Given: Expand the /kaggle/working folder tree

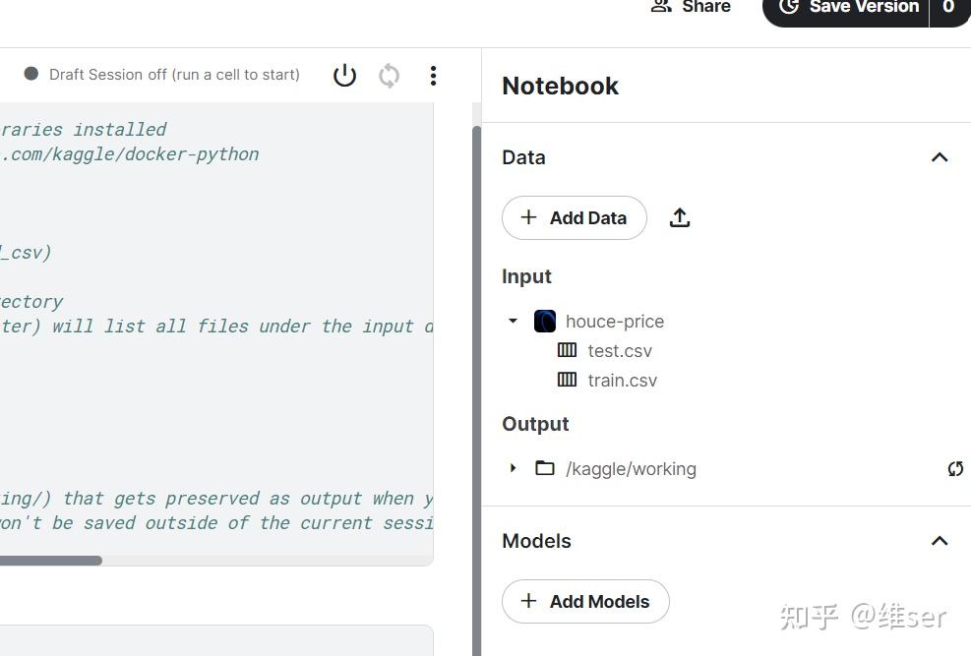Looking at the screenshot, I should 513,468.
